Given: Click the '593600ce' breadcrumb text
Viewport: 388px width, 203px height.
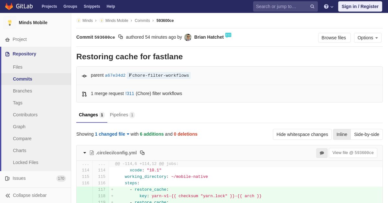Looking at the screenshot, I should click(165, 21).
